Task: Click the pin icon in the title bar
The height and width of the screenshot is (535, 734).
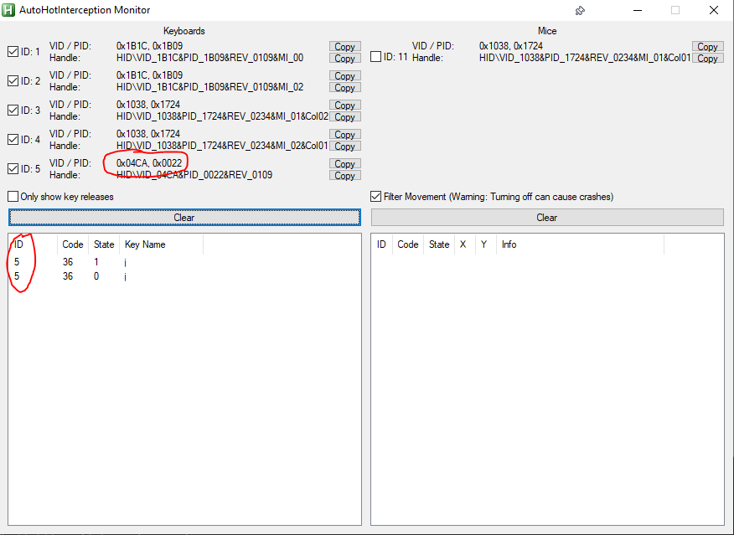Action: (580, 10)
